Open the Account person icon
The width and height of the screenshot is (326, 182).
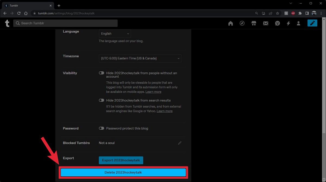click(x=299, y=23)
